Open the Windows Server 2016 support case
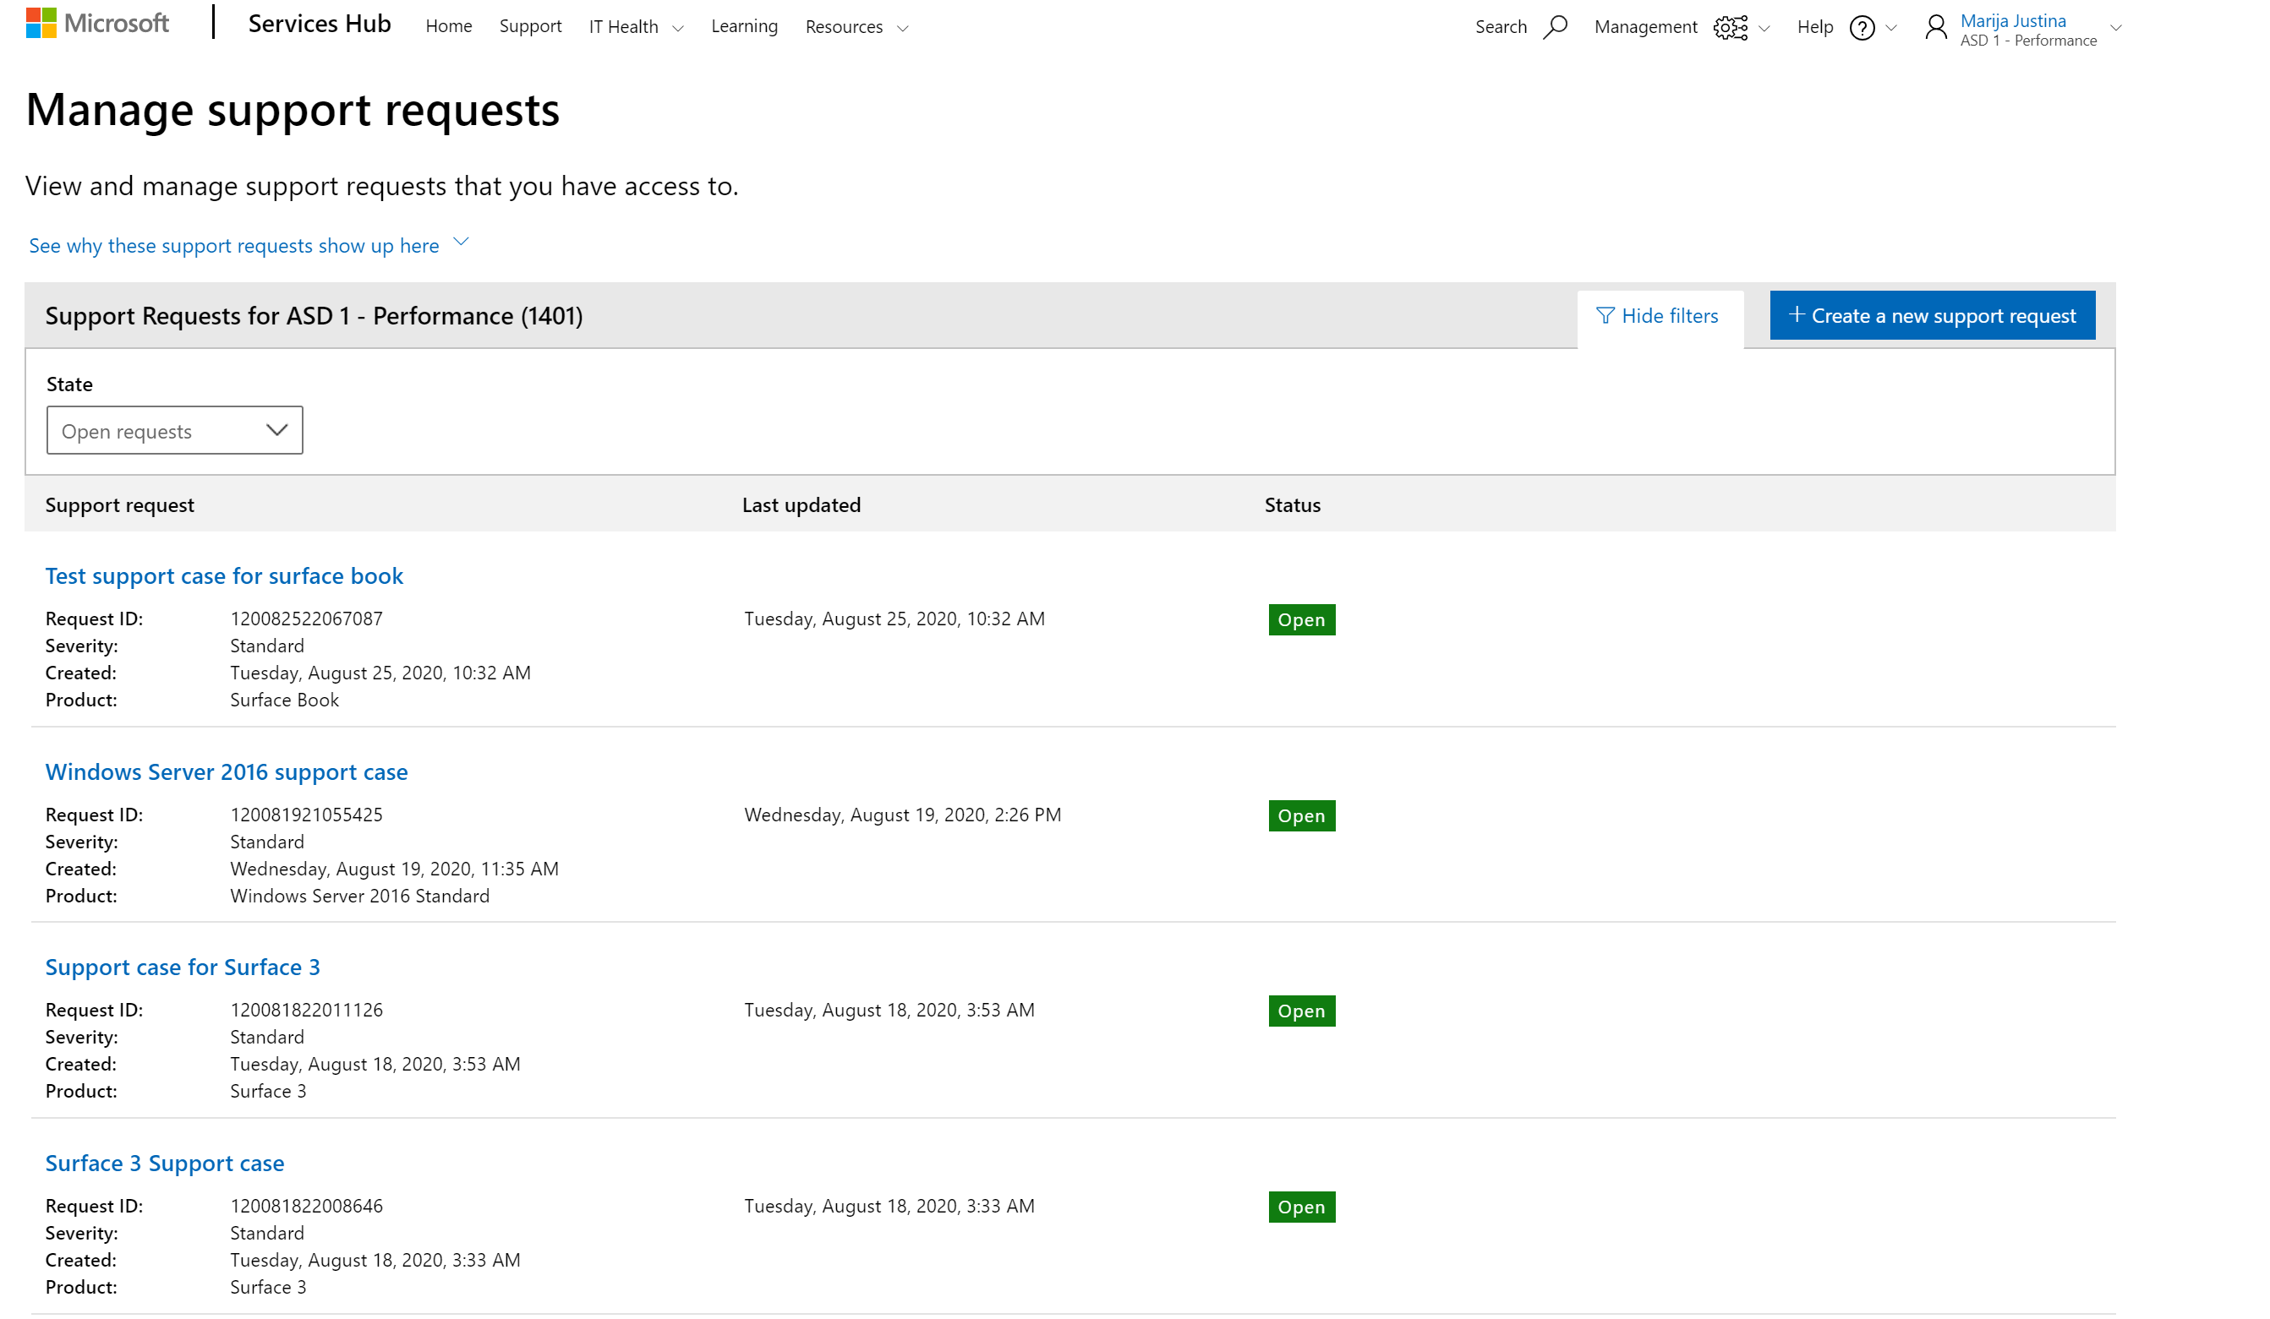2270x1319 pixels. pyautogui.click(x=227, y=771)
